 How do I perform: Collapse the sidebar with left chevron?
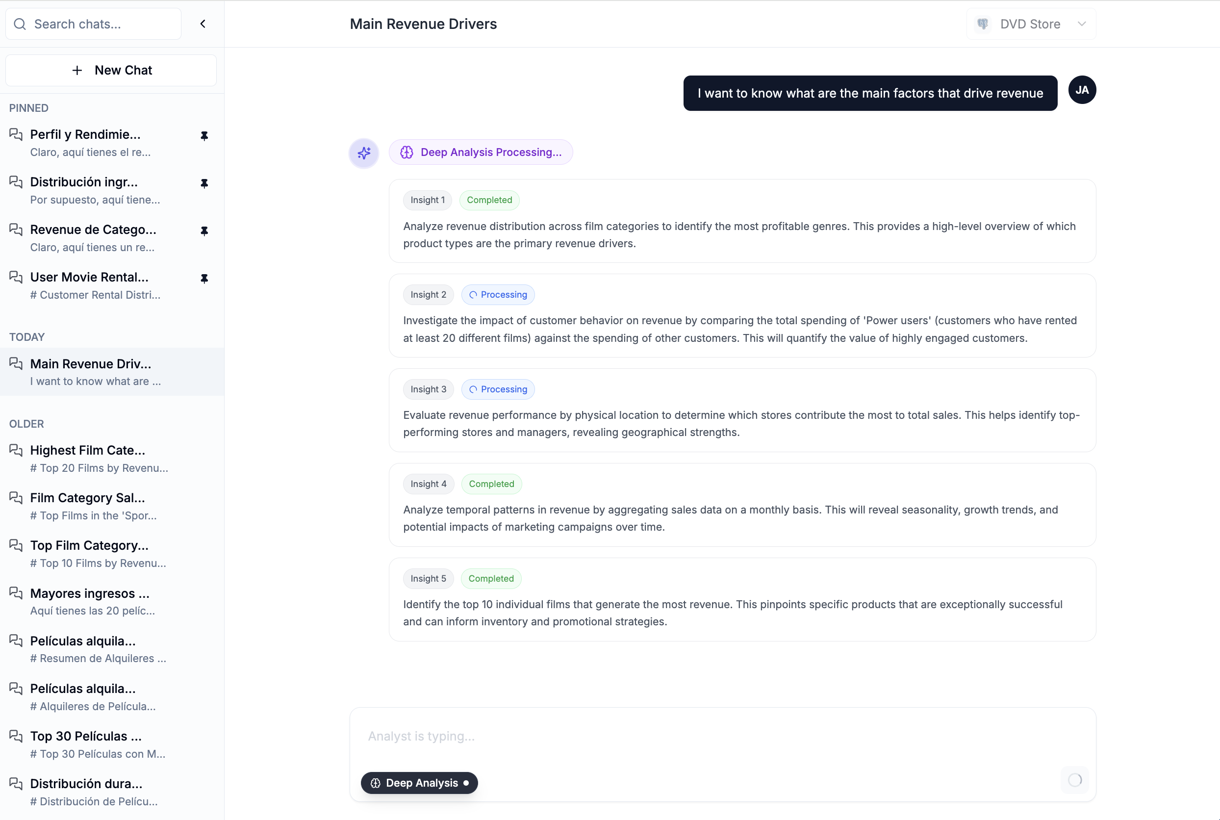point(203,24)
